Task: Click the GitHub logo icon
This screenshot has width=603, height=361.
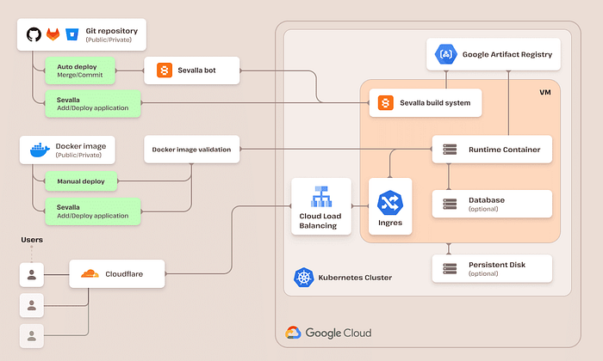Action: [34, 34]
